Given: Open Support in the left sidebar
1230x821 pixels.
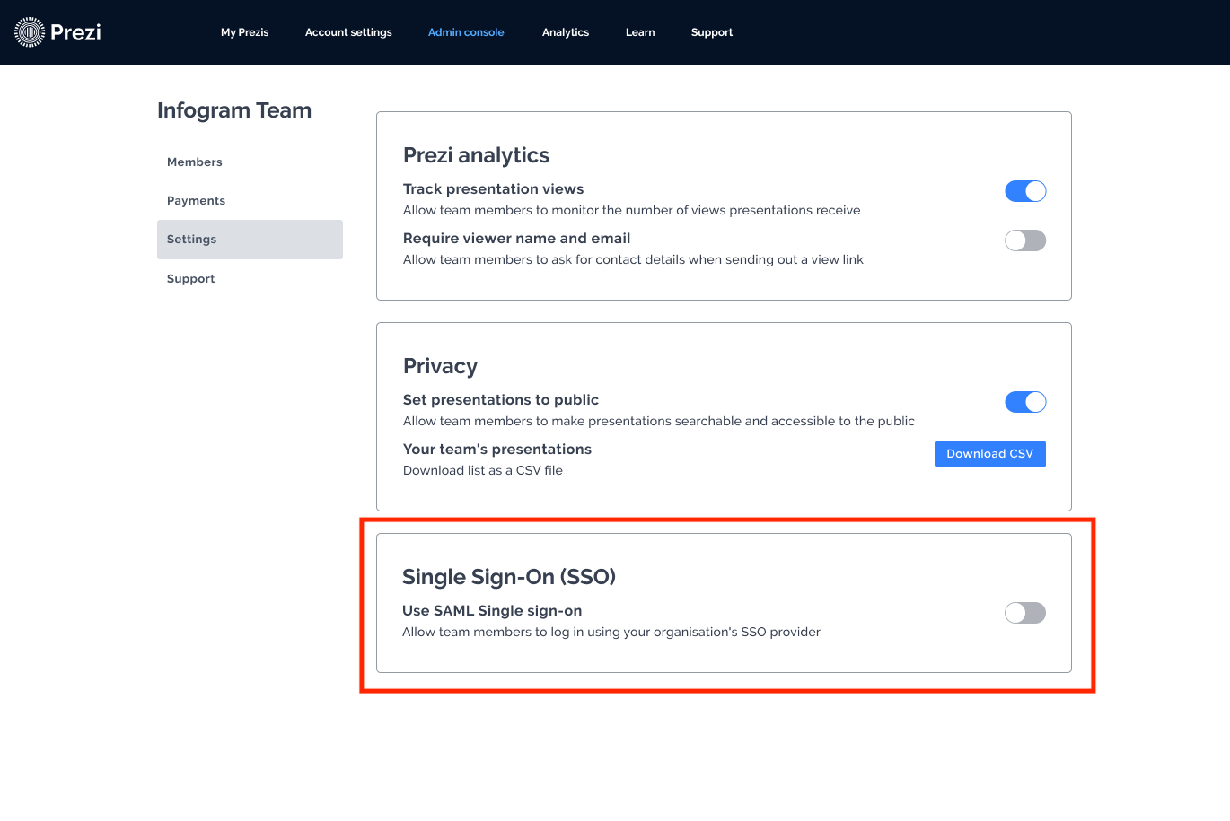Looking at the screenshot, I should pos(190,279).
